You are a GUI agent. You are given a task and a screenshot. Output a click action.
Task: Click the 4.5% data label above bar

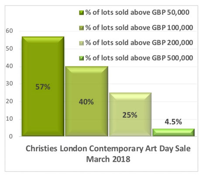[x=173, y=122]
